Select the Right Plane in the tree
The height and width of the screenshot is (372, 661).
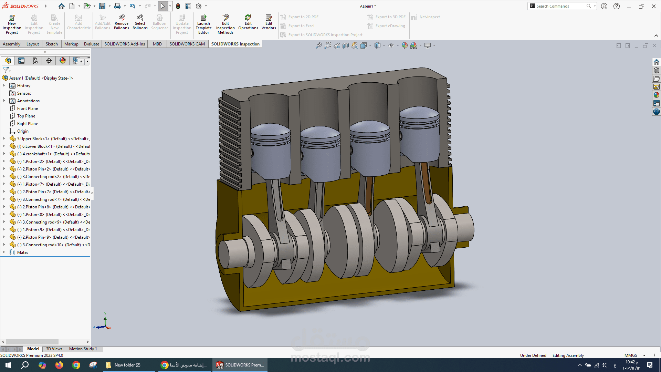coord(27,124)
